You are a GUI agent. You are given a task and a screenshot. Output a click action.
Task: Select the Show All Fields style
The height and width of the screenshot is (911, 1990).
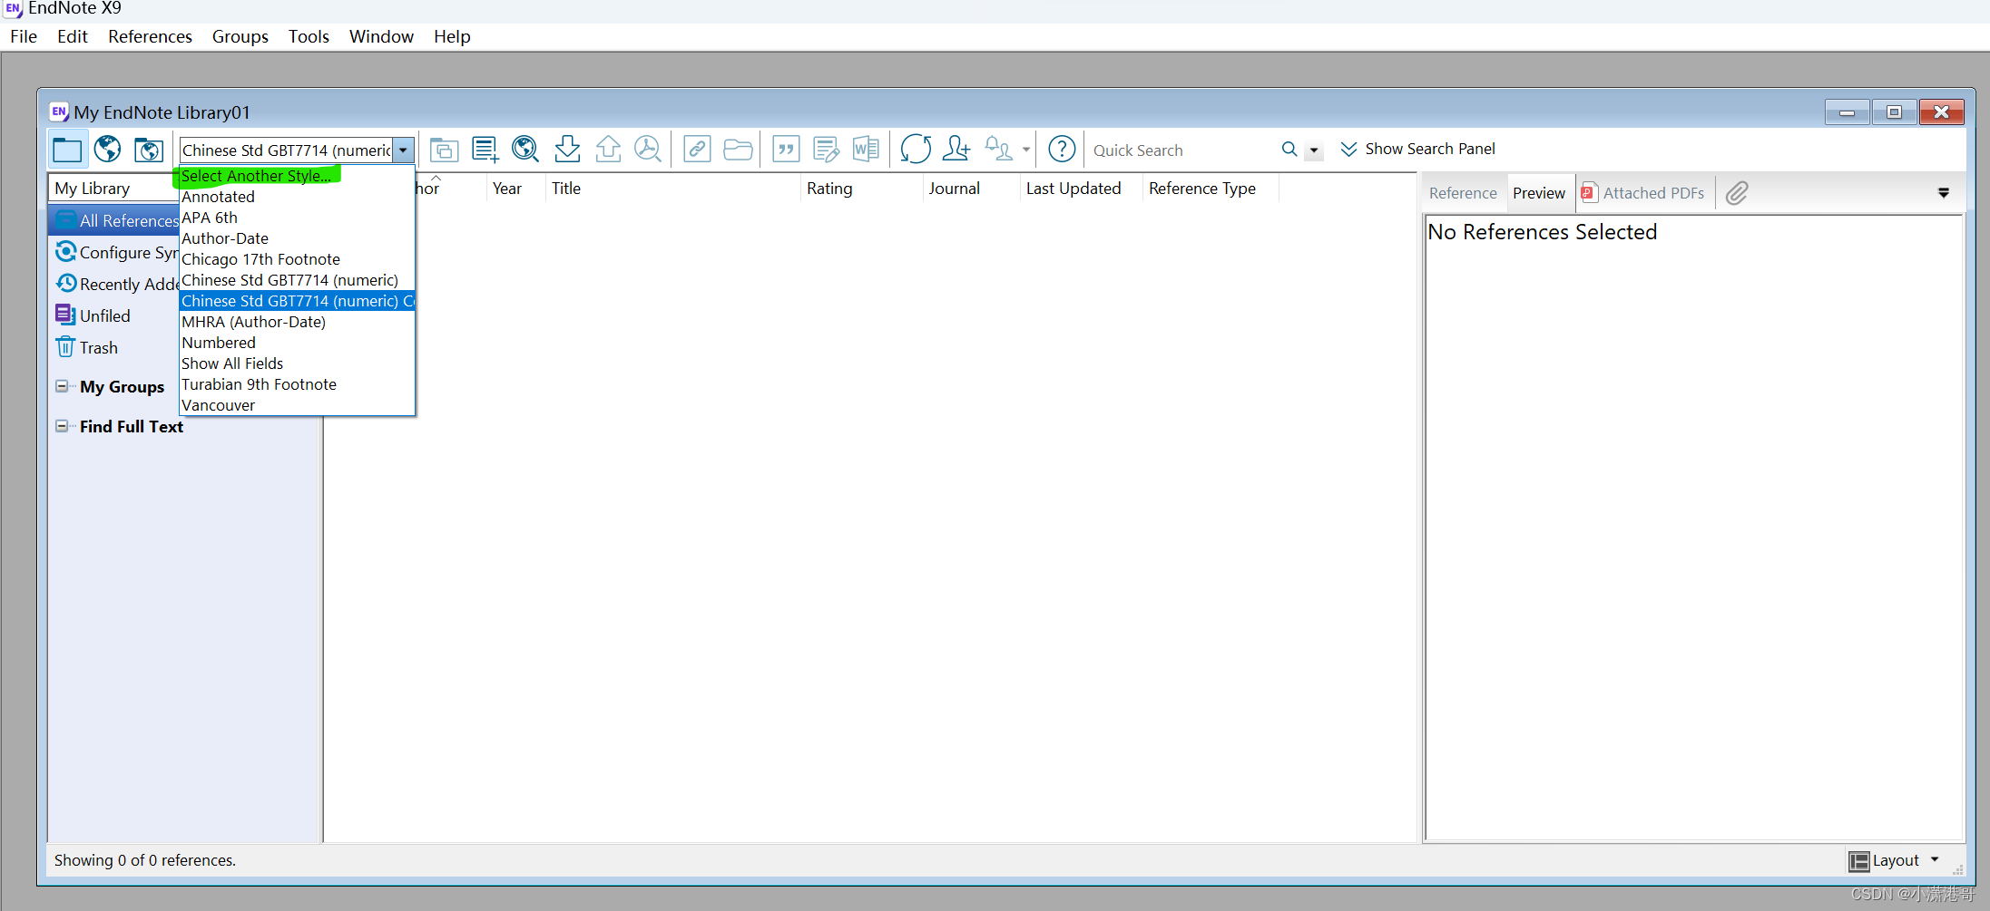(297, 363)
